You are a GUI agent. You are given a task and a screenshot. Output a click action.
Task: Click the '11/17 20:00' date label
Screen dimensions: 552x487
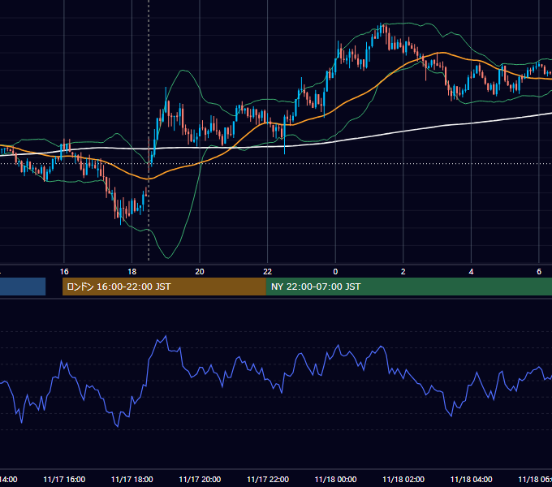(x=200, y=479)
